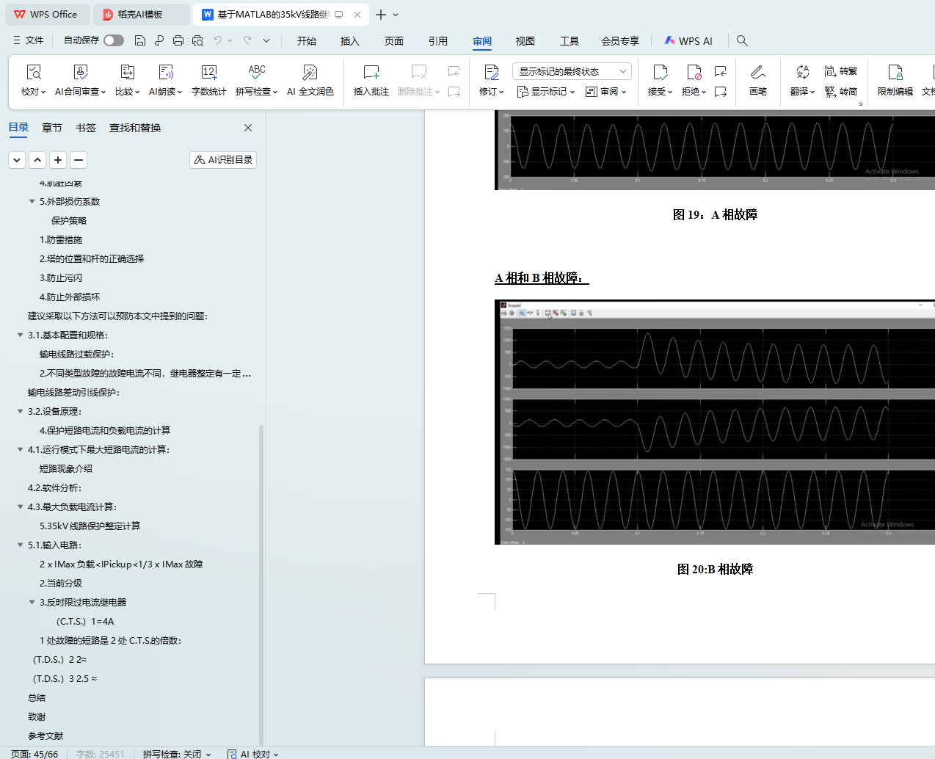Image resolution: width=935 pixels, height=759 pixels.
Task: Click the 插入批注 insert comment icon
Action: pyautogui.click(x=371, y=73)
